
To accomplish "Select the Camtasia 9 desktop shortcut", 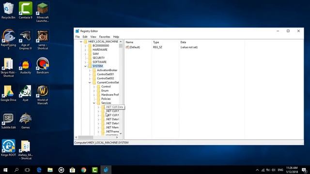I will (x=26, y=11).
